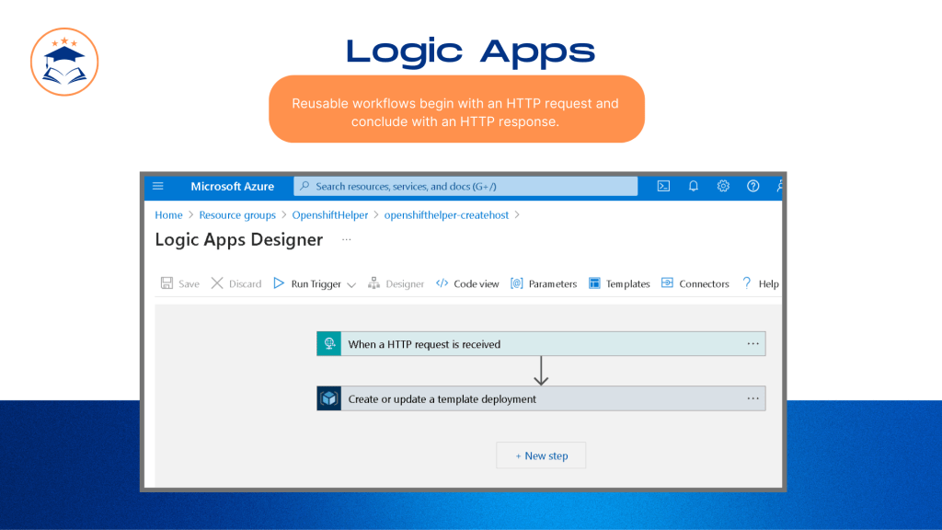Screen dimensions: 942x530
Task: Click the HTTP request trigger icon
Action: coord(329,344)
